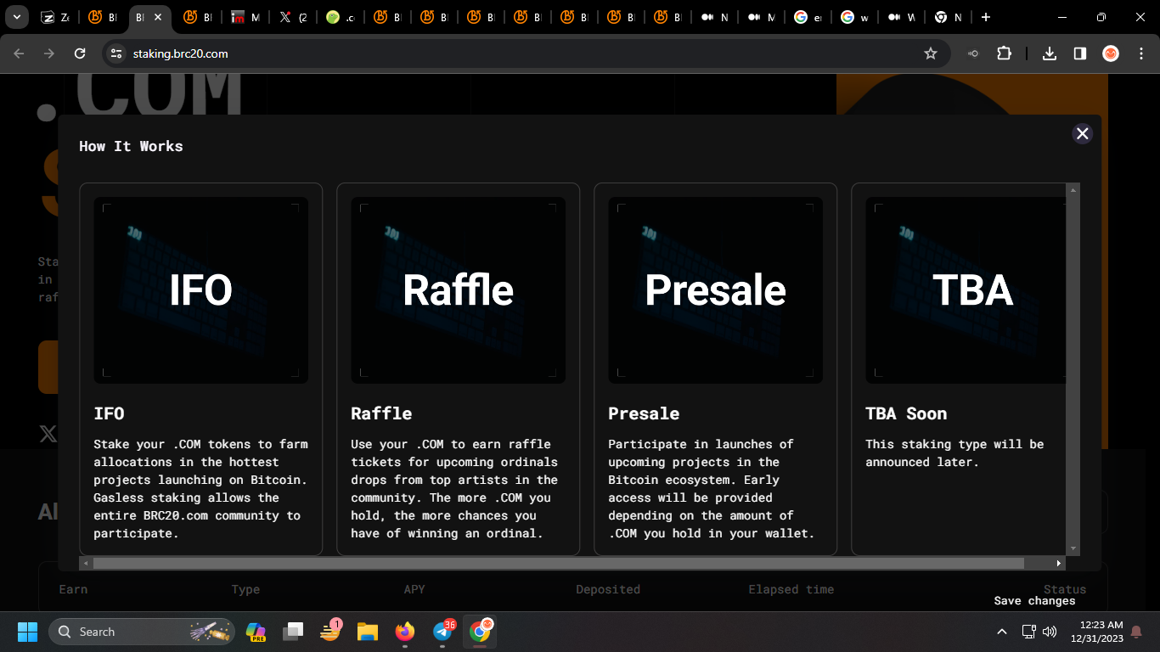Switch to the last tab labeled 'N'
Image resolution: width=1160 pixels, height=652 pixels.
point(949,17)
